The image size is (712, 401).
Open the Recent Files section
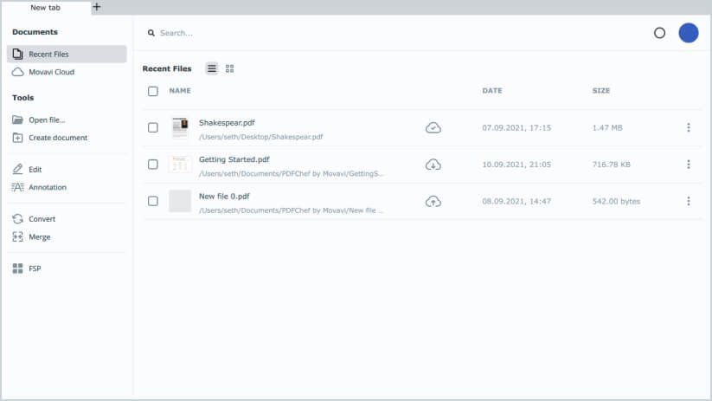click(48, 54)
